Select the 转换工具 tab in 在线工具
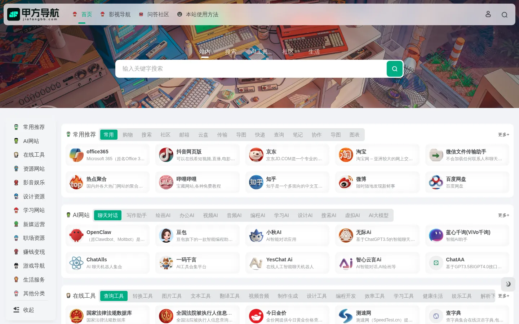 (143, 296)
